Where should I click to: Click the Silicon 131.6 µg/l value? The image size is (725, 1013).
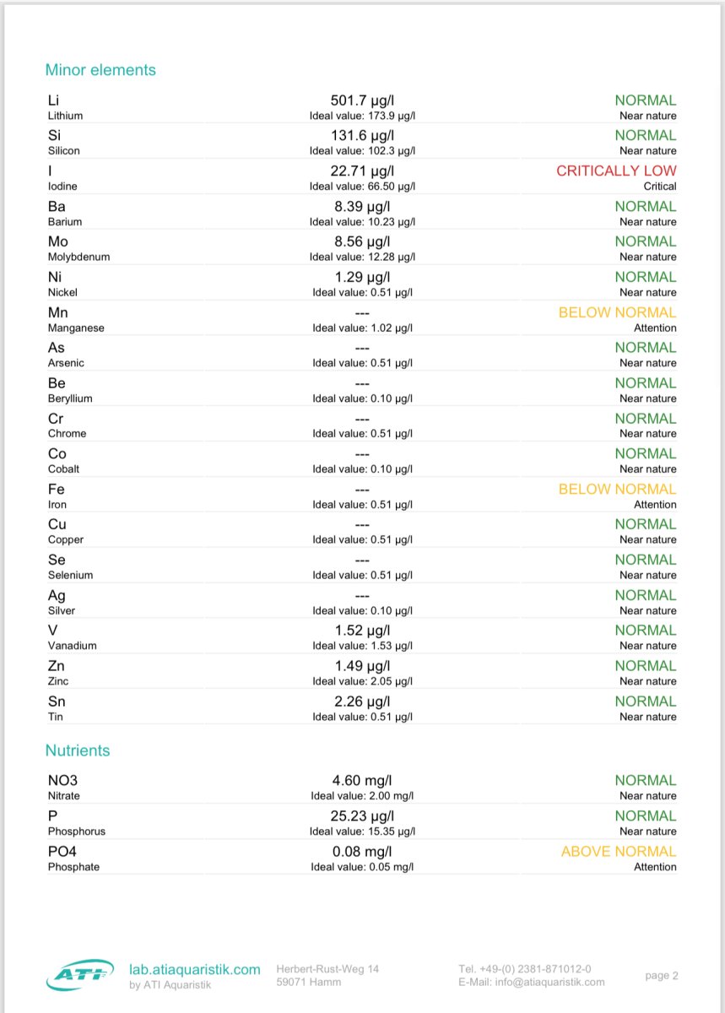362,136
